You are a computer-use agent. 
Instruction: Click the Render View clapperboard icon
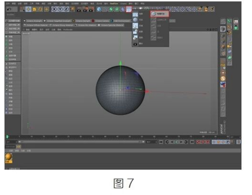click(x=79, y=10)
